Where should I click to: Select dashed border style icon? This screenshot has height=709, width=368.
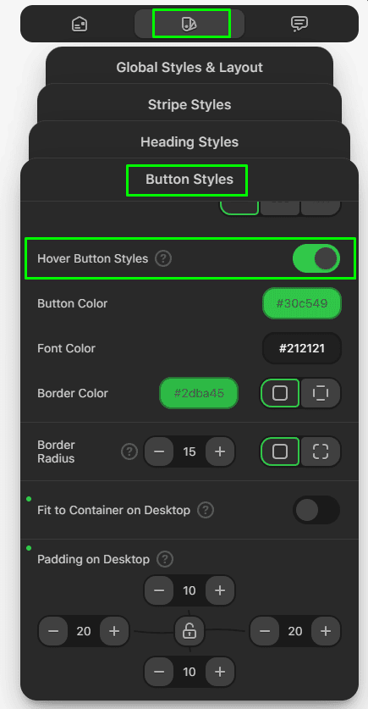(x=321, y=393)
